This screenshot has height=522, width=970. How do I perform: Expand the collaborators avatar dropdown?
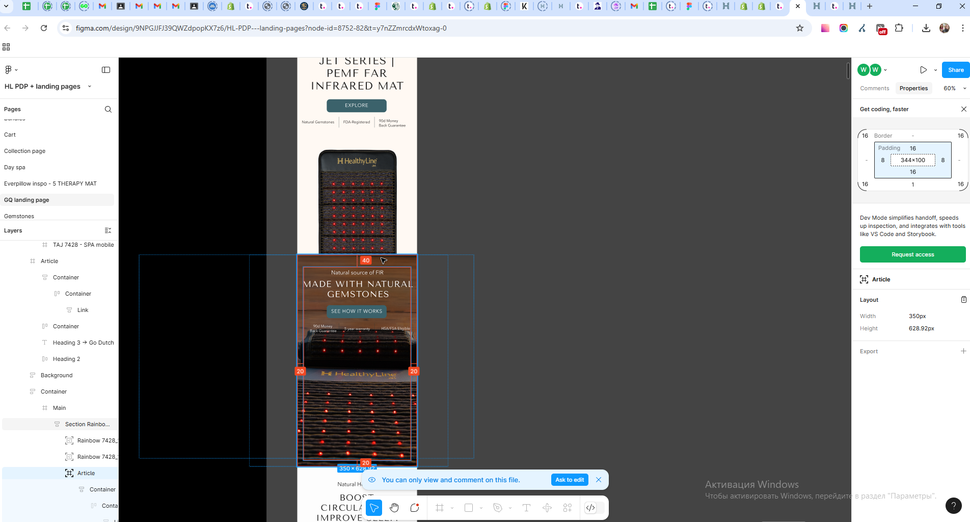[x=885, y=70]
